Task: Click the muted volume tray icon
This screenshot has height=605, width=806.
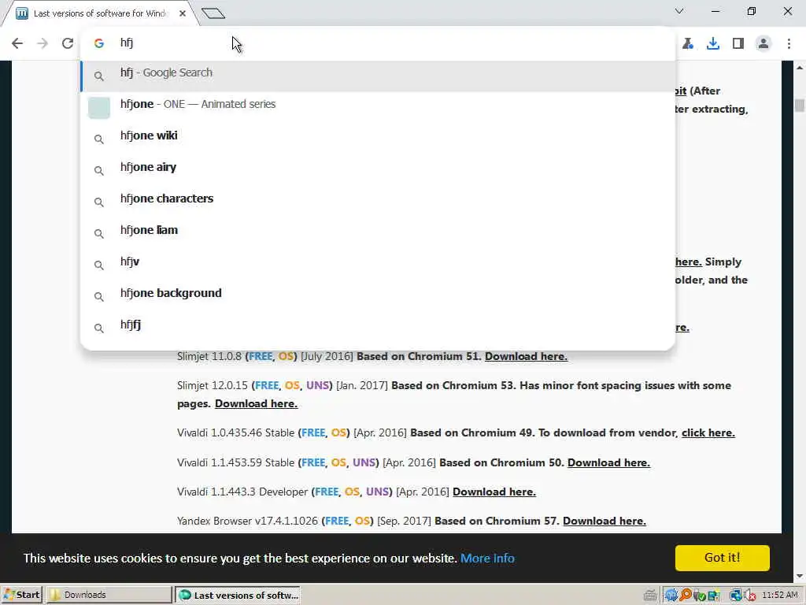Action: [x=750, y=596]
